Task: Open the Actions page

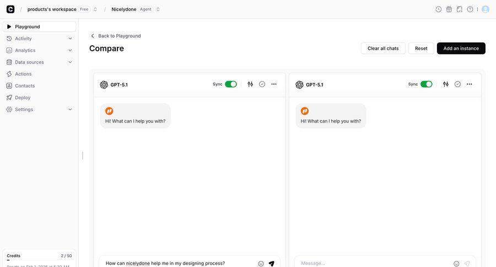Action: (40, 74)
